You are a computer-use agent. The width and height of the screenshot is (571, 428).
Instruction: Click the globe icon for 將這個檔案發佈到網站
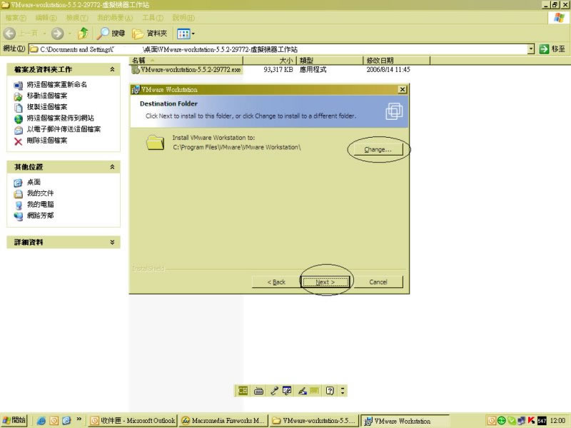pos(19,118)
